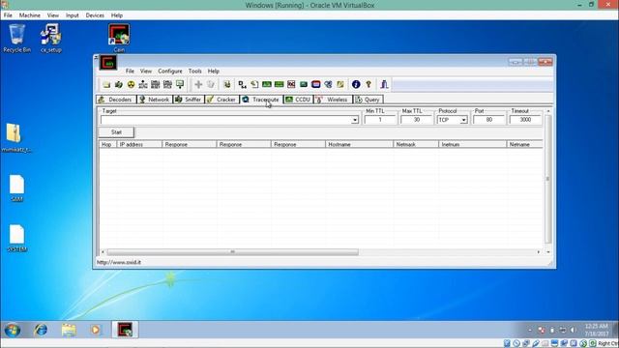Click the grayed plus Add to list icon
This screenshot has height=348, width=619.
(x=198, y=84)
